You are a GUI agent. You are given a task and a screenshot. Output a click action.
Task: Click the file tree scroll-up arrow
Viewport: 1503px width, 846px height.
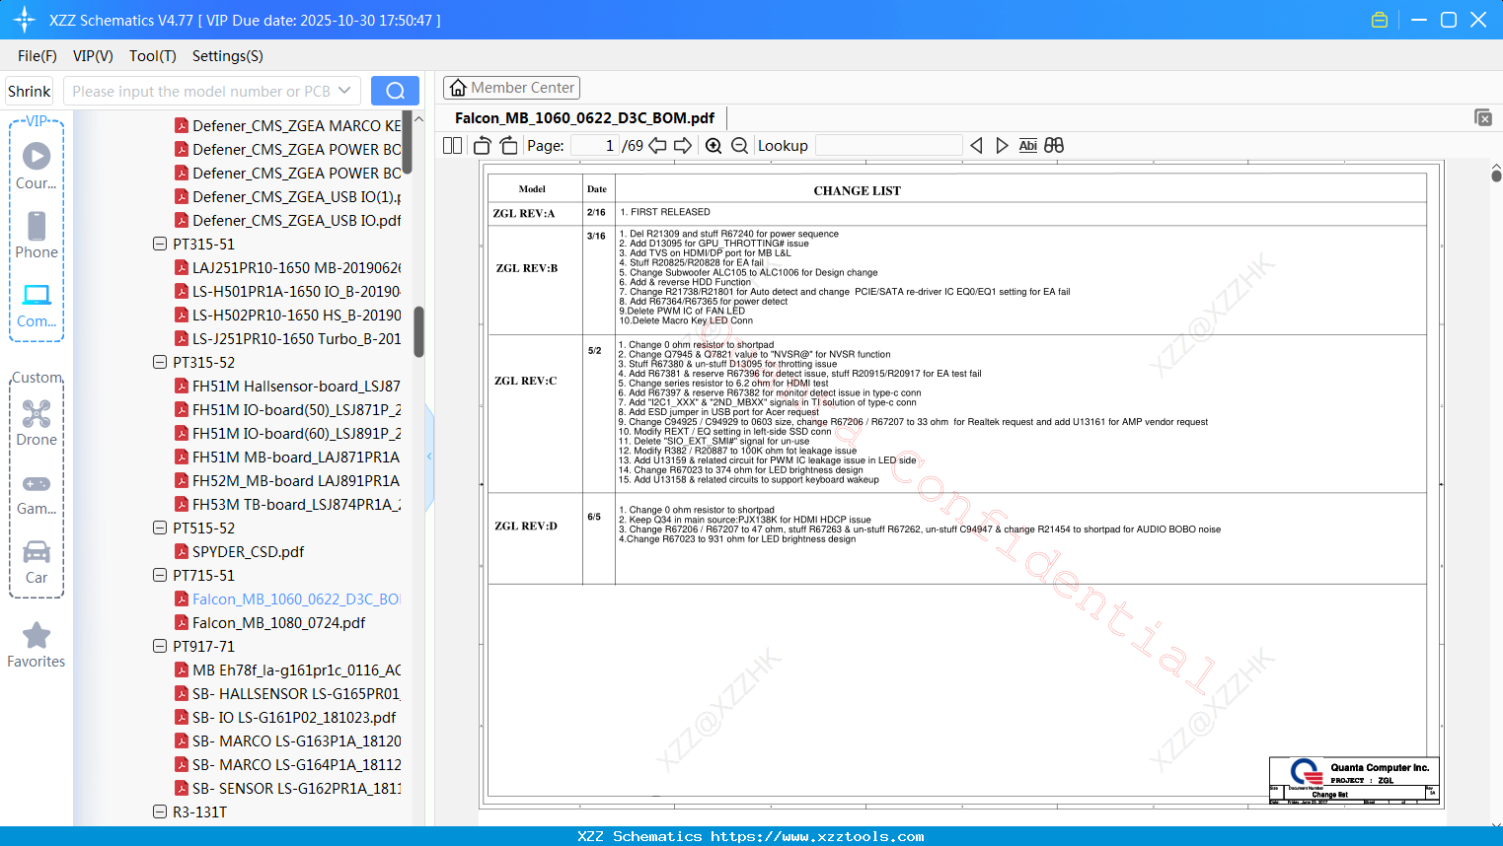point(418,119)
